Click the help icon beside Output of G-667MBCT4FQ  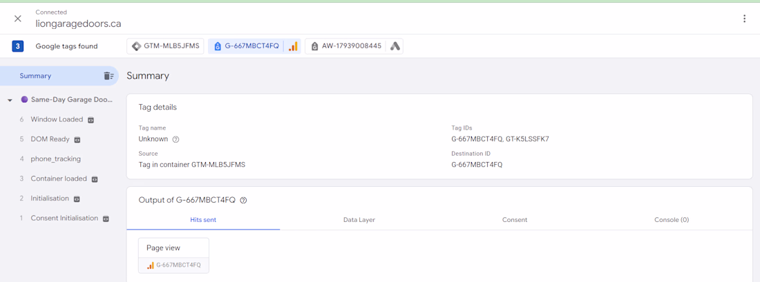tap(243, 200)
